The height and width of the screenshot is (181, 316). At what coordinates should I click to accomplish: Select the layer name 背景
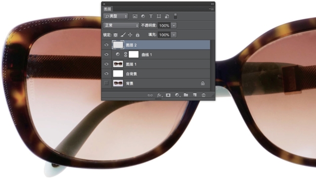coord(130,84)
